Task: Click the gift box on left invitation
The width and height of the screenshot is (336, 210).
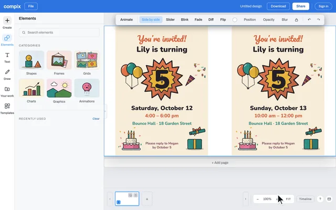Action: pyautogui.click(x=195, y=138)
